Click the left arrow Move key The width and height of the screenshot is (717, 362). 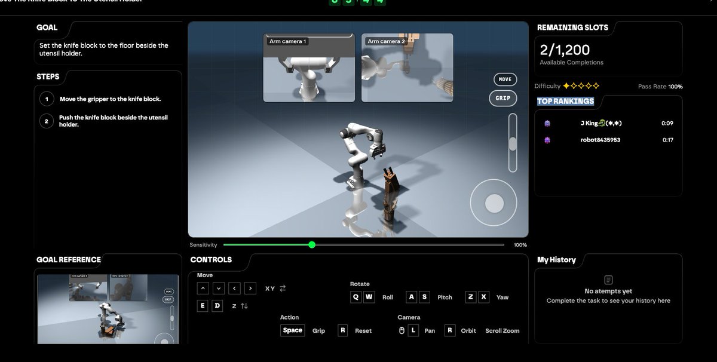tap(234, 289)
